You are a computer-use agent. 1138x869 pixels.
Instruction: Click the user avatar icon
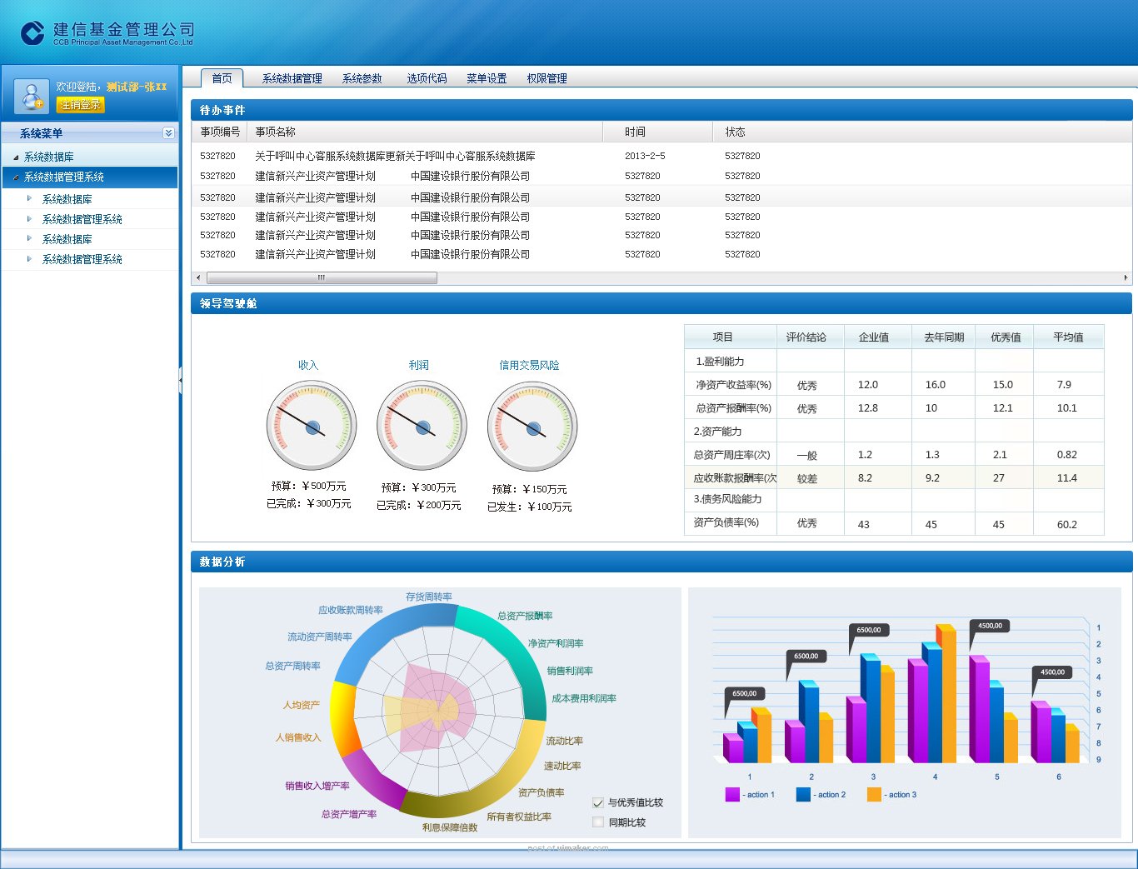point(31,95)
